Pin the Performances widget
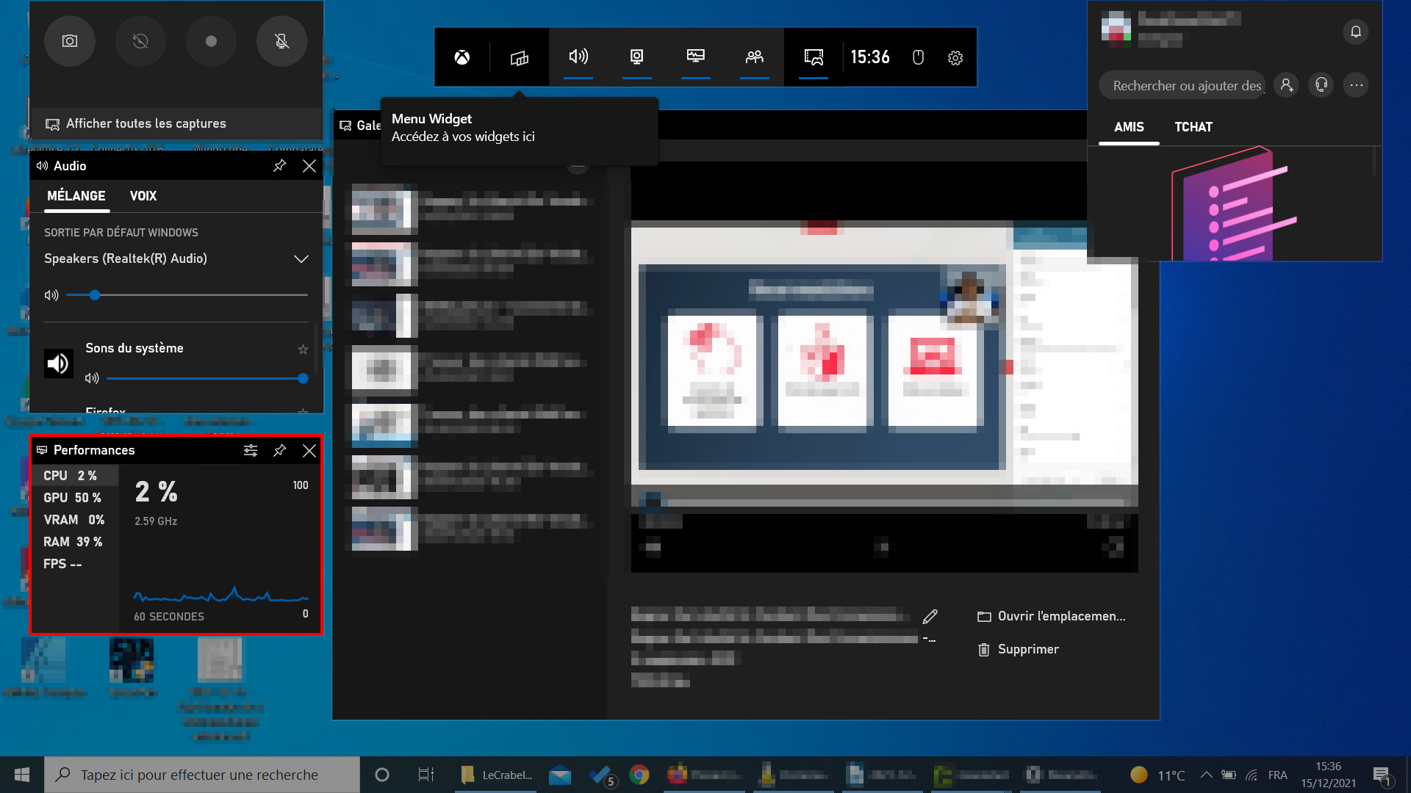Screen dimensions: 1411x793 pyautogui.click(x=279, y=450)
